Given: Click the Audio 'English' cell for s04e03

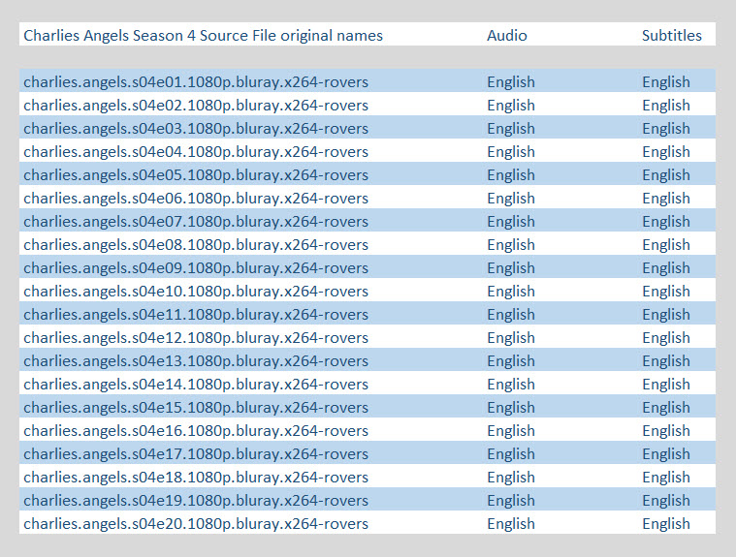Looking at the screenshot, I should point(511,129).
